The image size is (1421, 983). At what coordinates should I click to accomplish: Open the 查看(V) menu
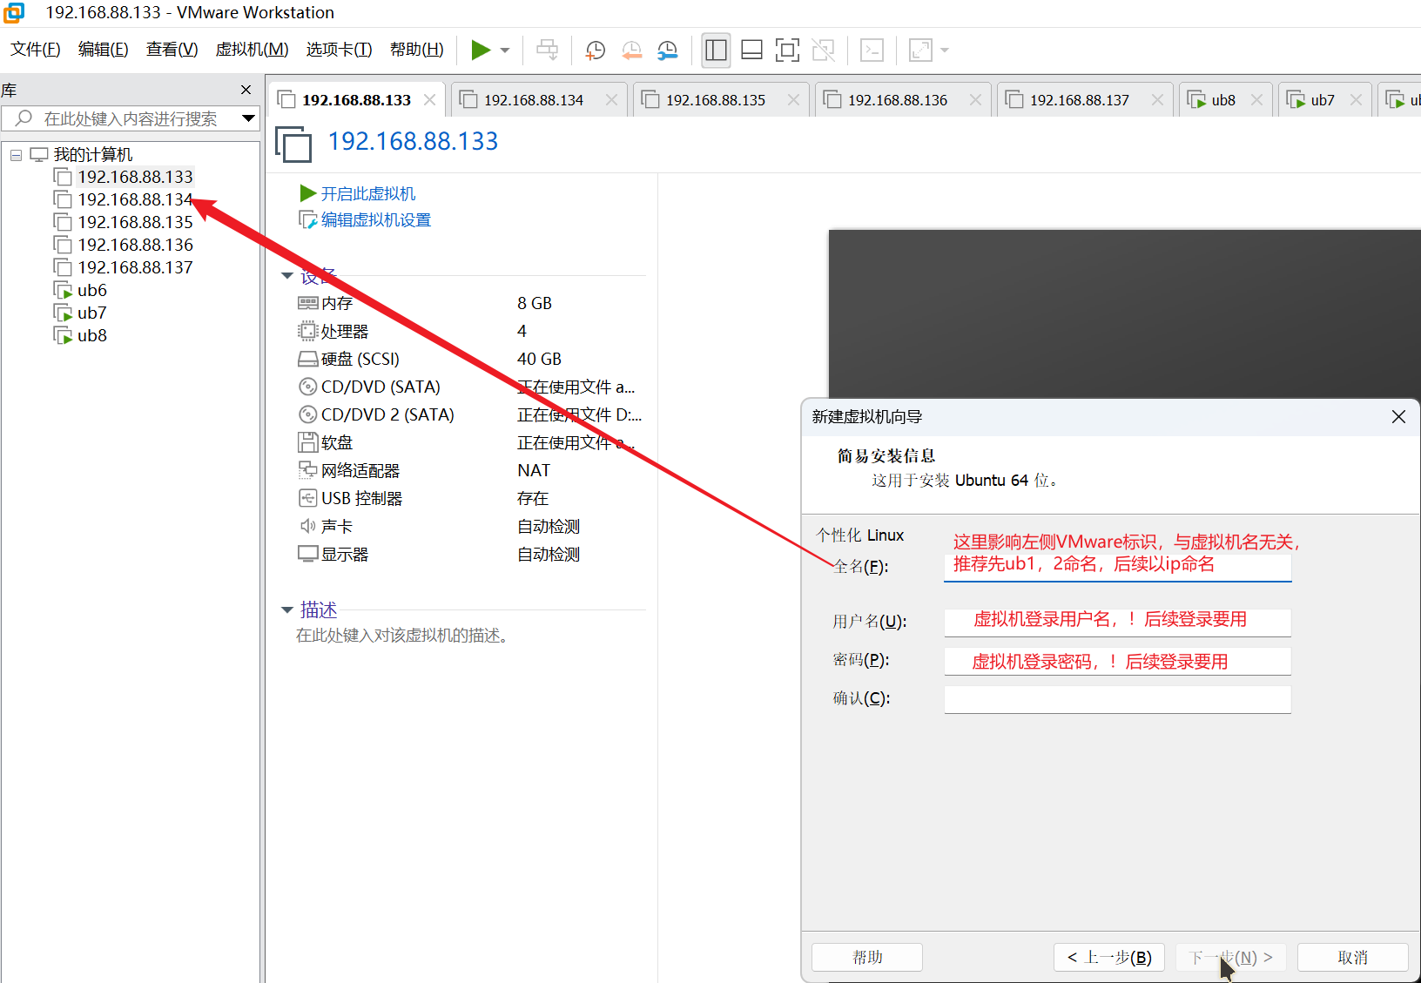tap(172, 50)
